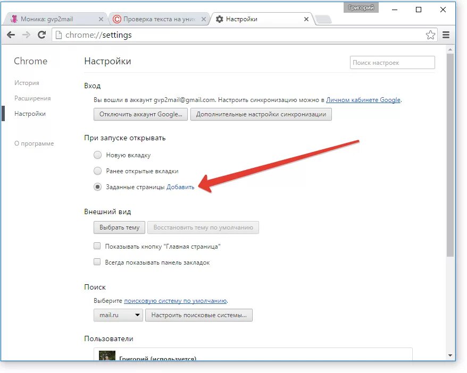This screenshot has height=373, width=467.
Task: Minimize the Chrome window
Action: tap(395, 10)
